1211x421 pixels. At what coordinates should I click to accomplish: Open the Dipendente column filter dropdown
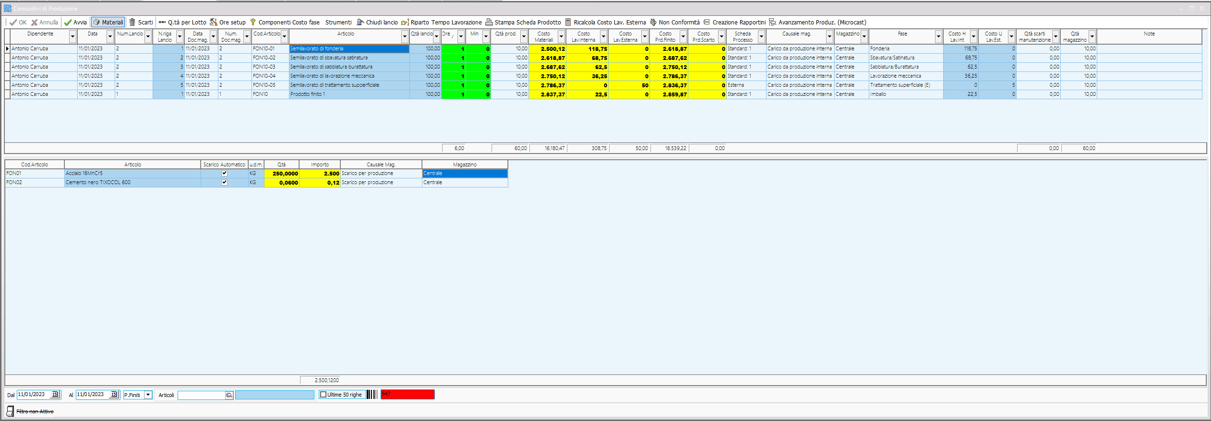coord(72,36)
